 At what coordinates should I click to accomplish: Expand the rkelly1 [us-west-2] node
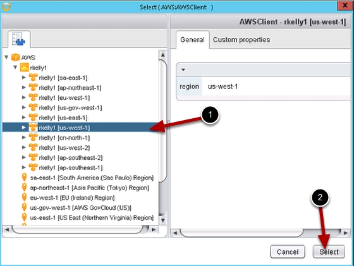click(24, 147)
